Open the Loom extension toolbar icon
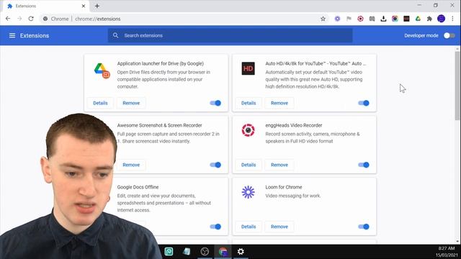 (337, 19)
